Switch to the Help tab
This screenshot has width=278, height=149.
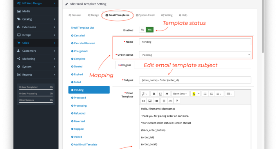click(x=183, y=15)
